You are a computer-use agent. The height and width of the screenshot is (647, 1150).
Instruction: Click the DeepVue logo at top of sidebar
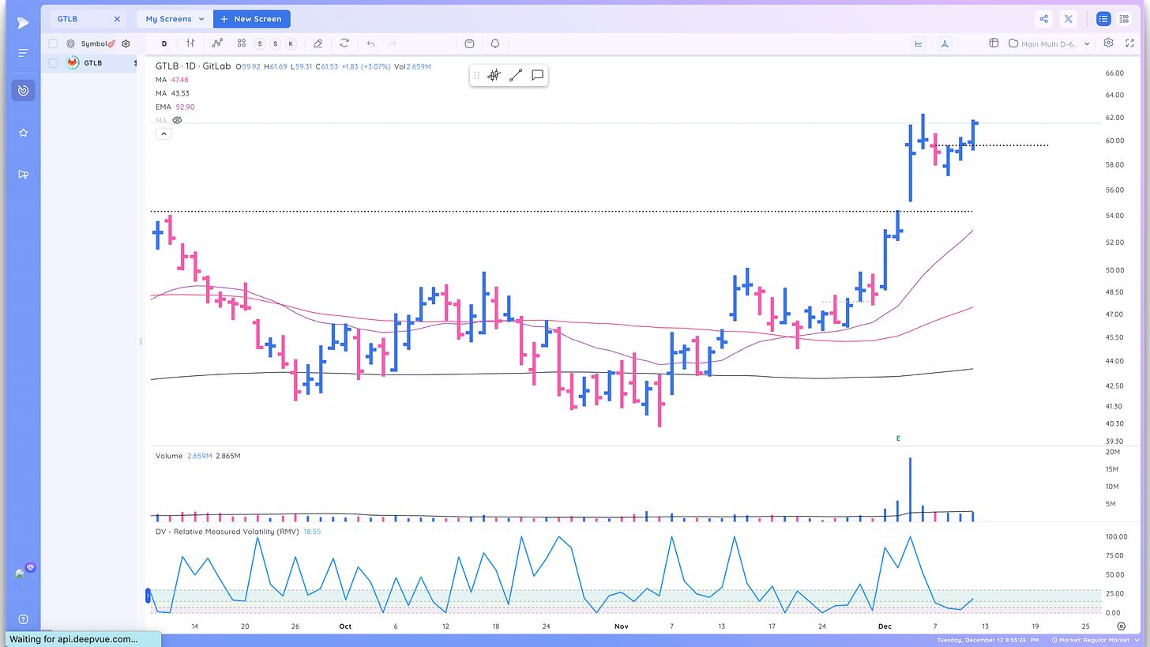[23, 23]
